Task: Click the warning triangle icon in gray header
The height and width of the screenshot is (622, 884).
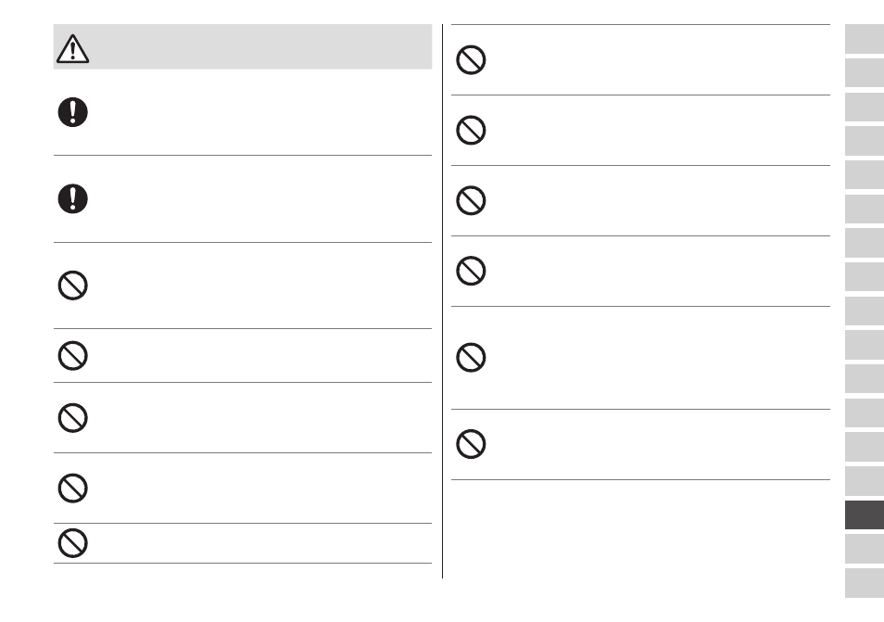Action: 72,48
